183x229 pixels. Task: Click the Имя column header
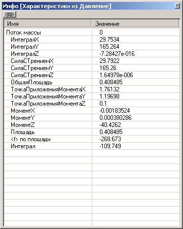click(48, 24)
